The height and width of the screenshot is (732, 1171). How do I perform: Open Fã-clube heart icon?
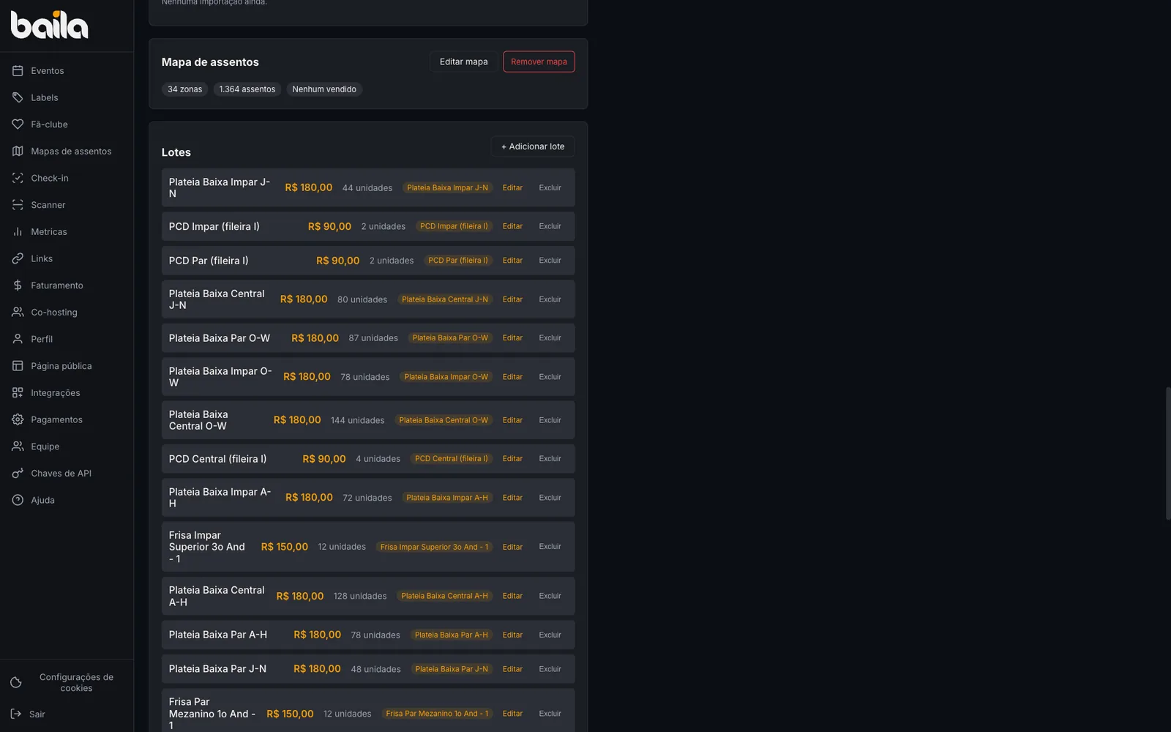click(x=18, y=124)
